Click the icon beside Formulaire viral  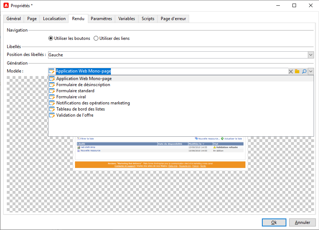tap(52, 97)
